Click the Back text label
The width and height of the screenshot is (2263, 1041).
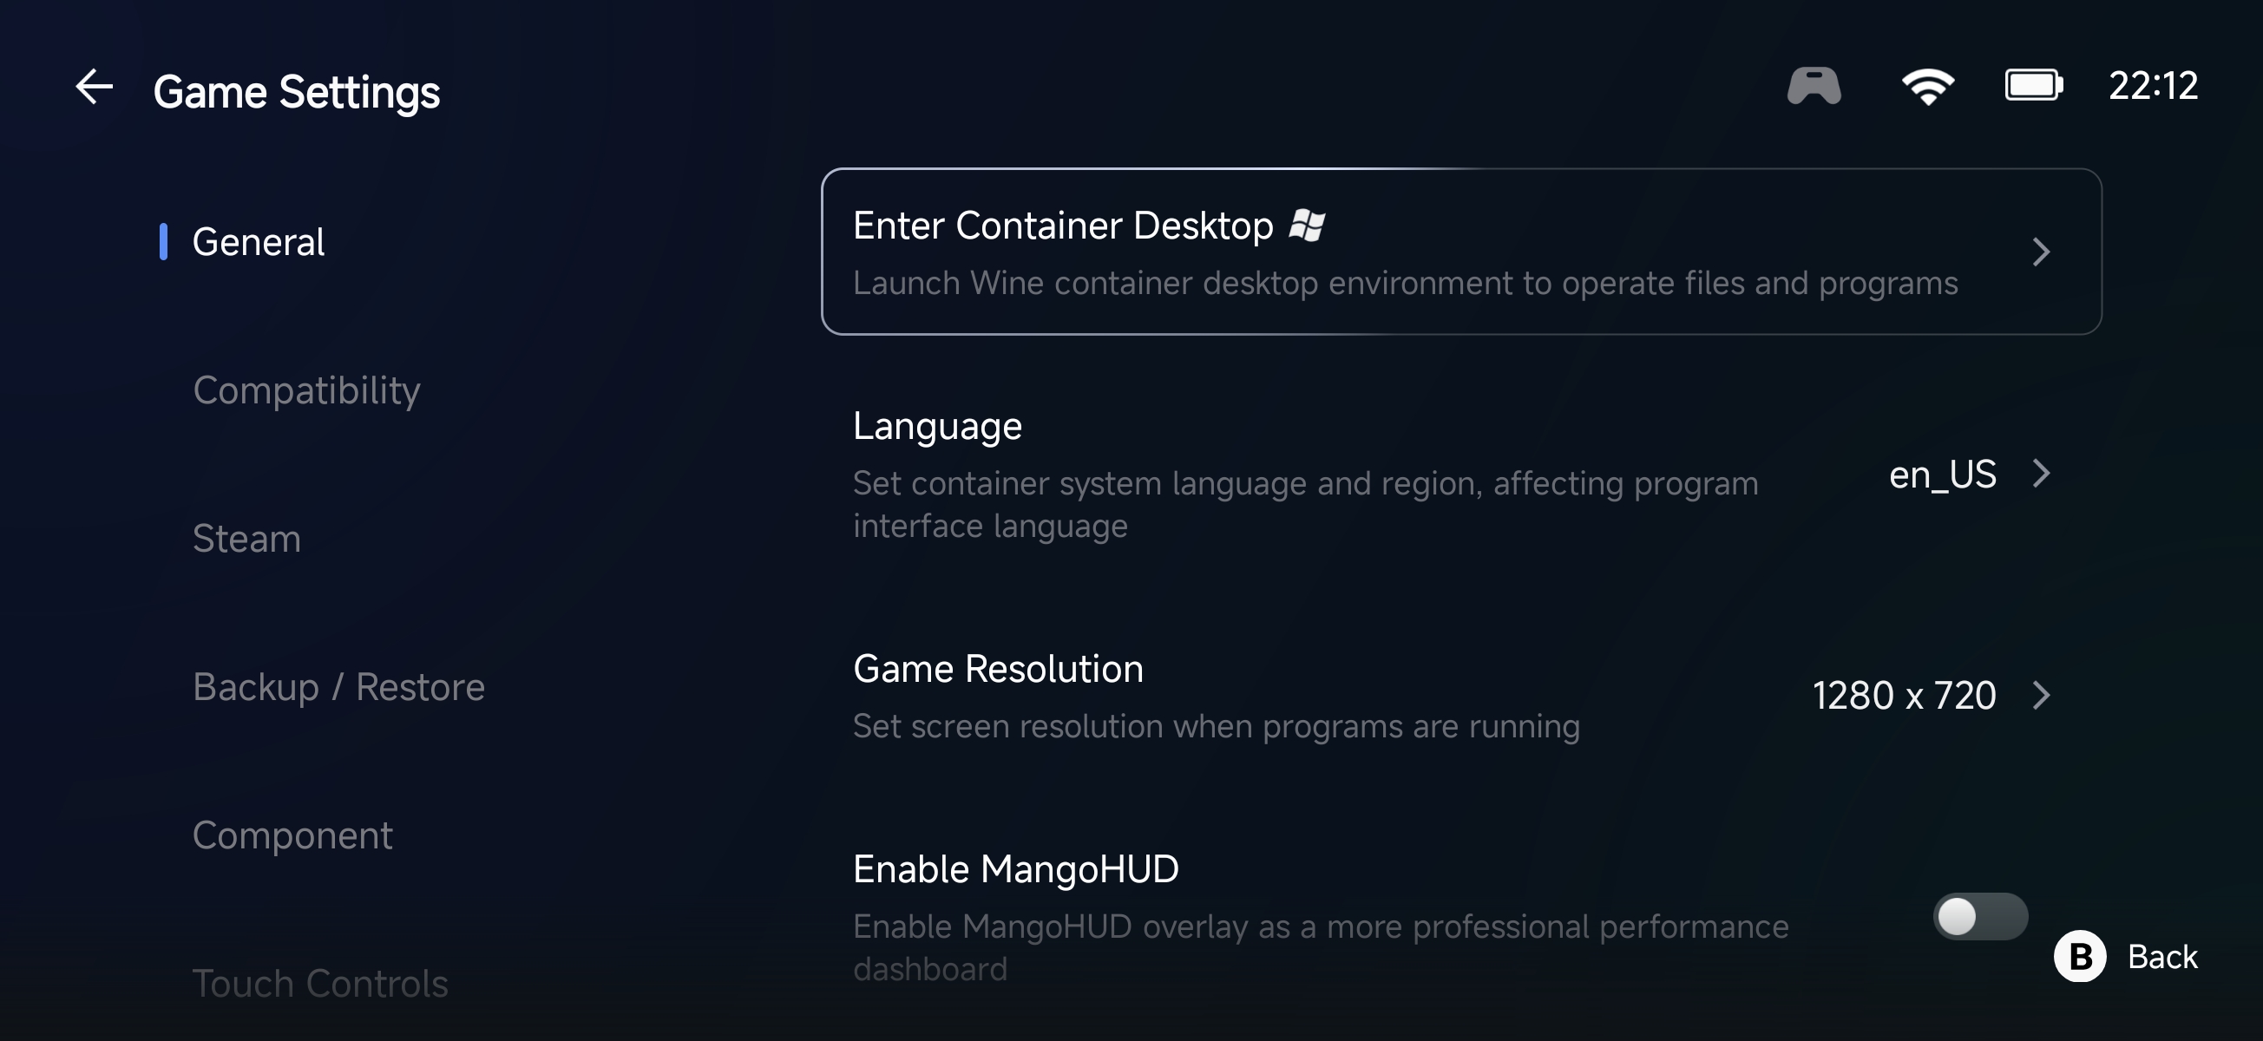click(x=2162, y=957)
